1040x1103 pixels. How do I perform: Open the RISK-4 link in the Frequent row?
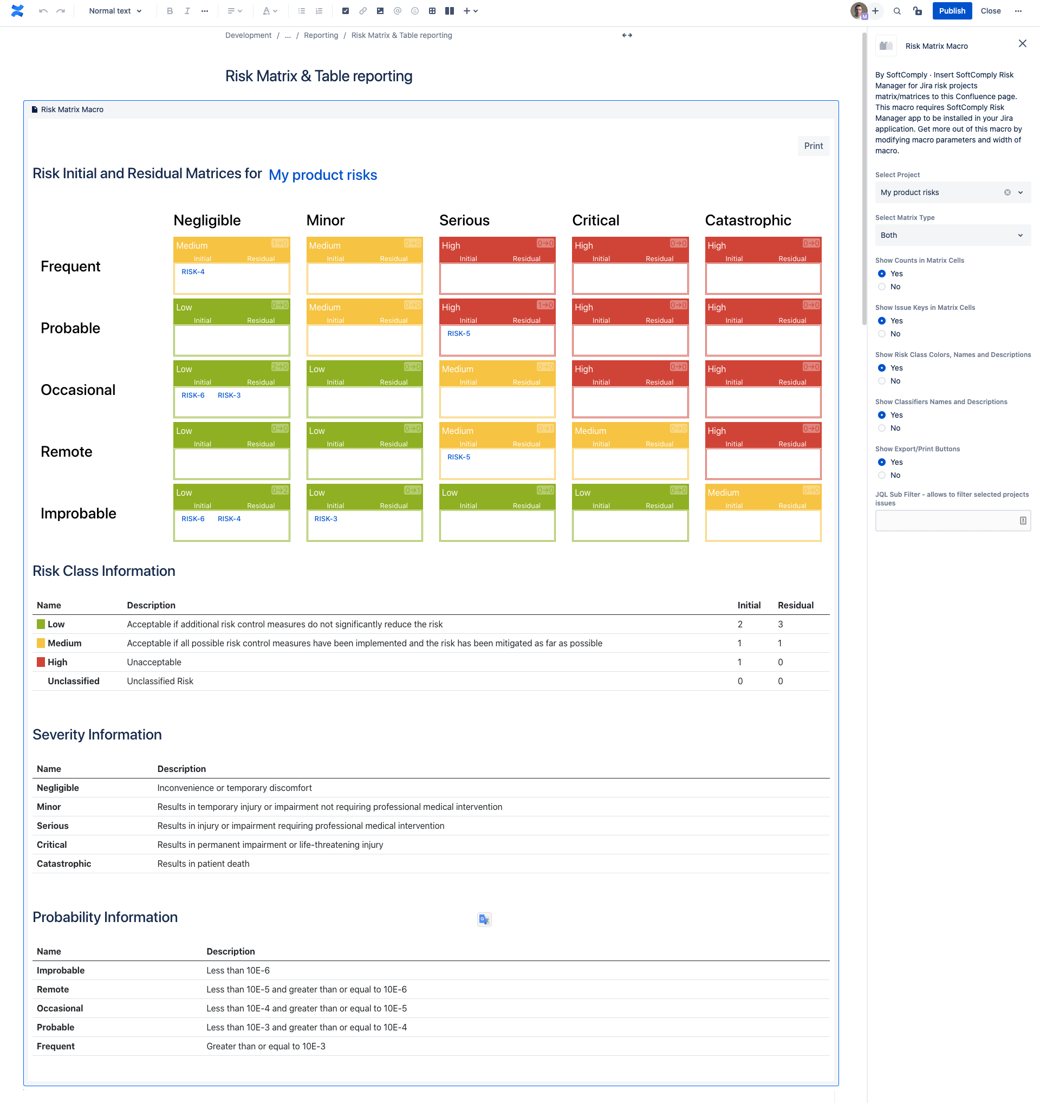pyautogui.click(x=192, y=272)
